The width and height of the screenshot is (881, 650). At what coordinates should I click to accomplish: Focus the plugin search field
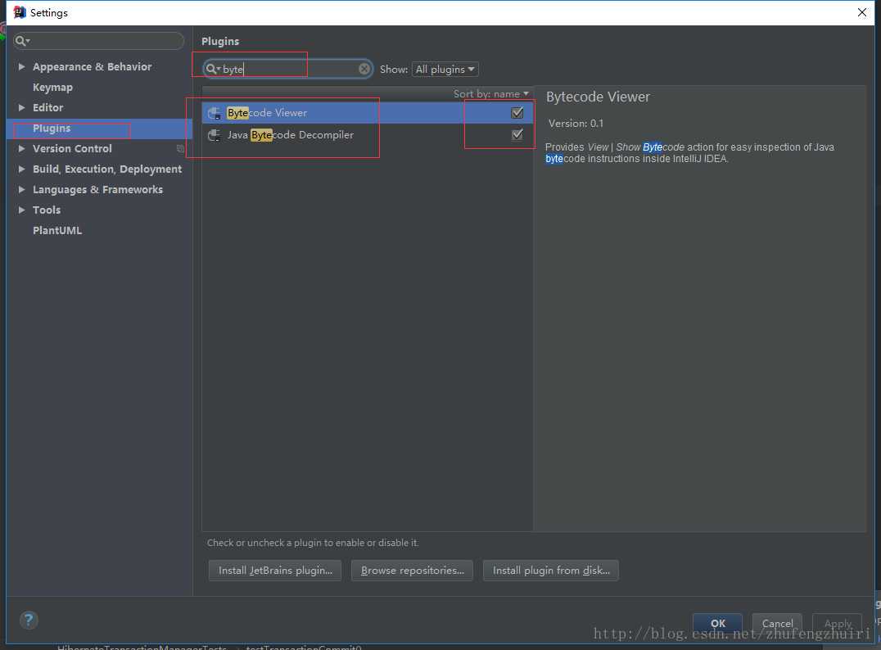tap(289, 69)
